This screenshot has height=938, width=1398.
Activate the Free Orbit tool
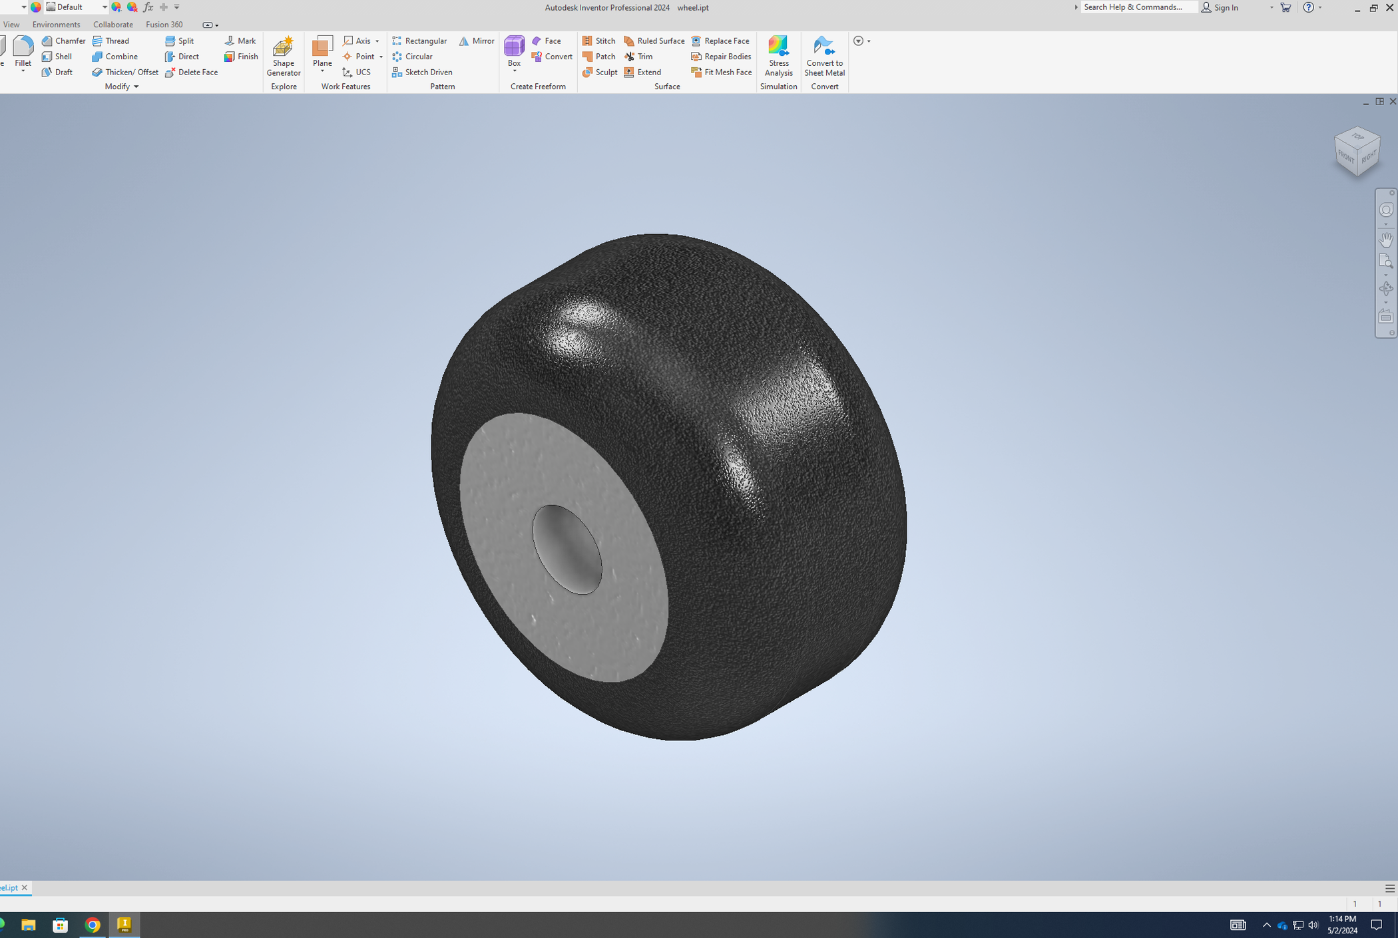1386,288
